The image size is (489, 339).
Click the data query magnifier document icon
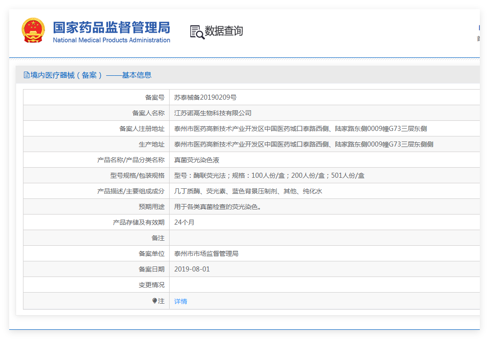pyautogui.click(x=197, y=32)
